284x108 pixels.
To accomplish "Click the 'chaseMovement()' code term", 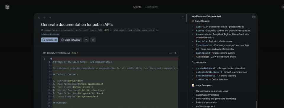I will click(206, 76).
